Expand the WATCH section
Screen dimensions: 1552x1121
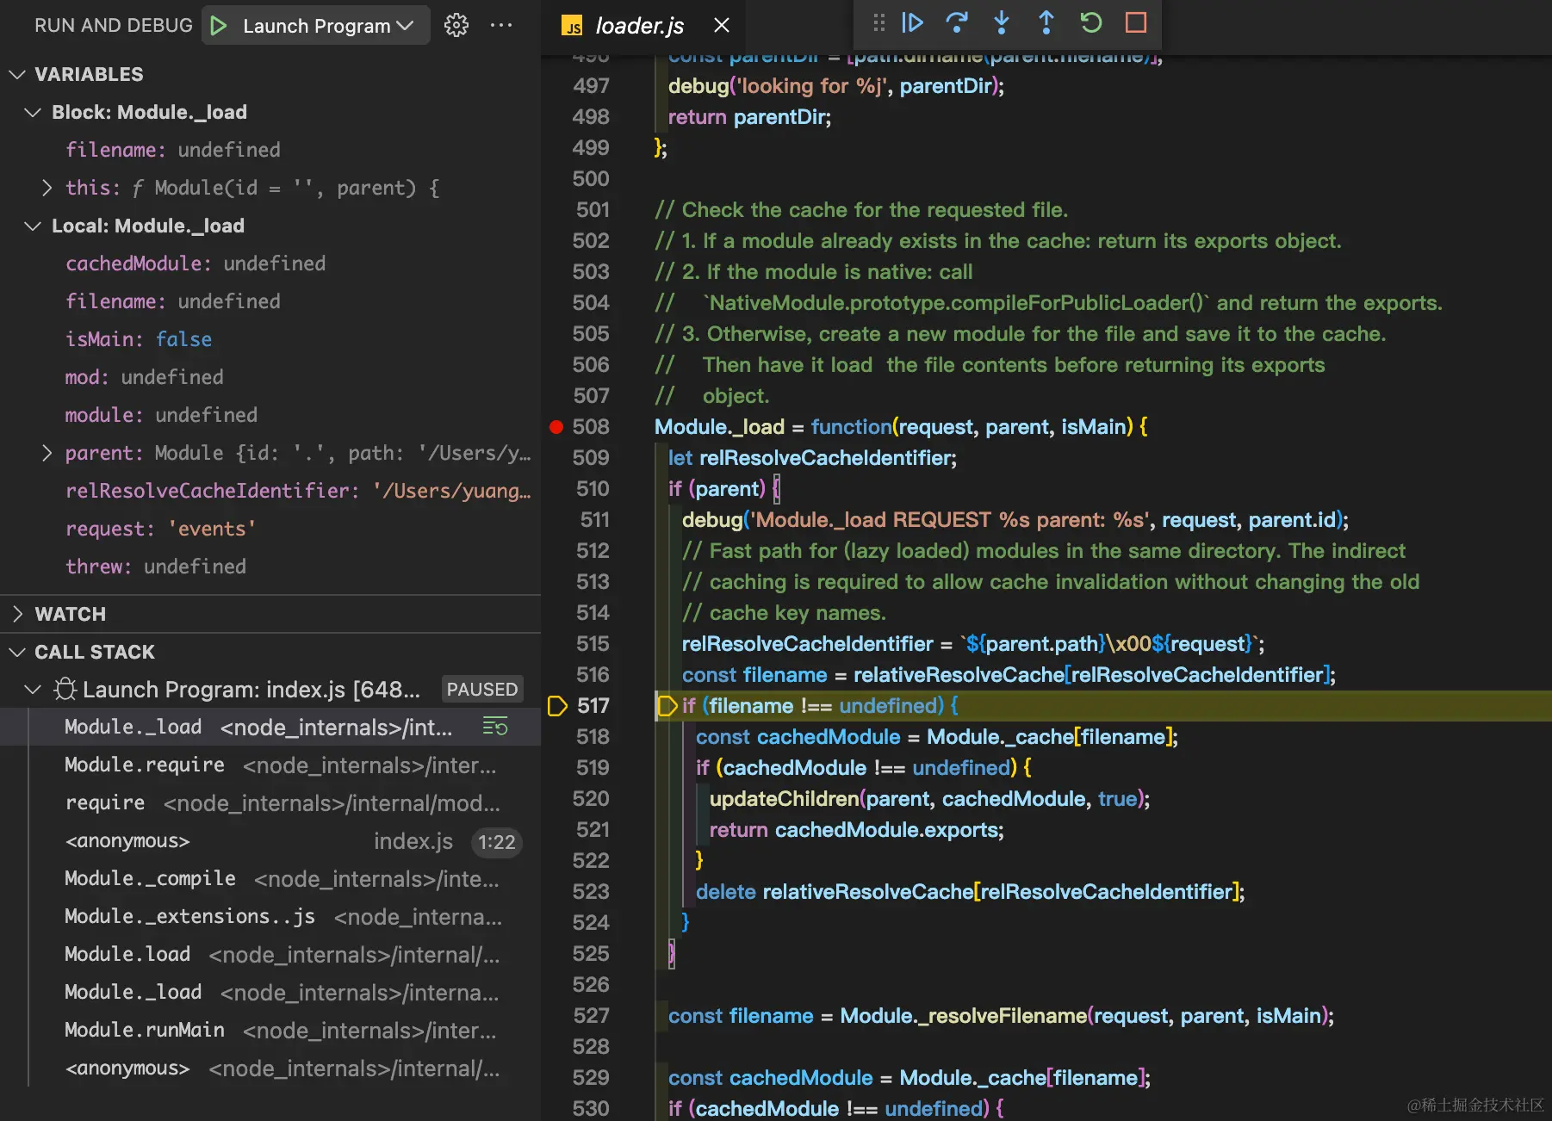tap(17, 614)
